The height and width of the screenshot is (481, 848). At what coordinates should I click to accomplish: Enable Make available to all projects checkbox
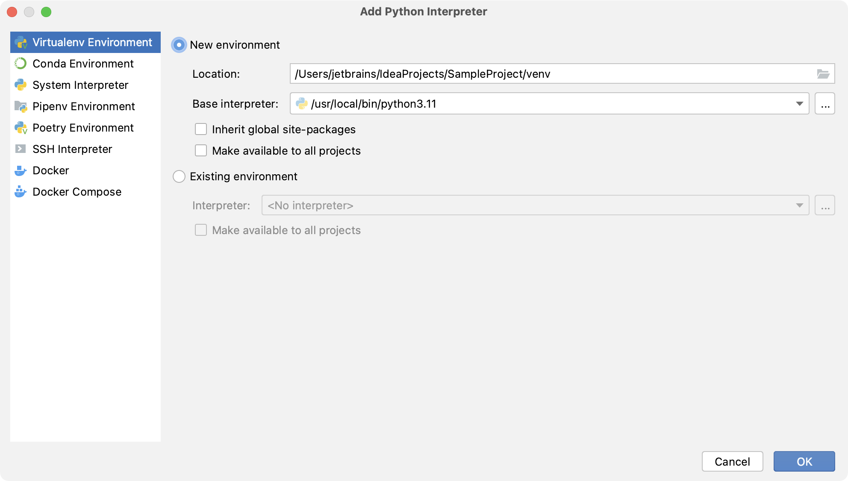tap(201, 150)
